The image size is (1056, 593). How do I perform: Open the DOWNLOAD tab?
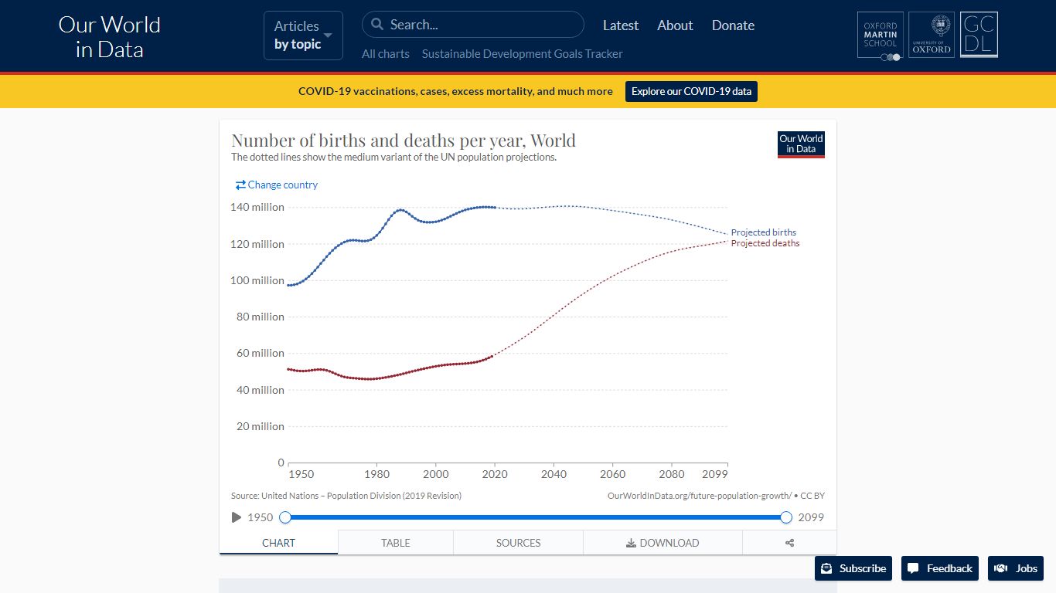(663, 543)
